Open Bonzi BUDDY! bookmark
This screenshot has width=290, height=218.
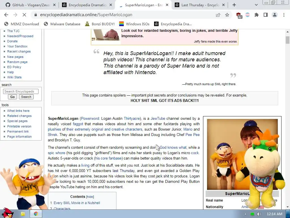100,24
